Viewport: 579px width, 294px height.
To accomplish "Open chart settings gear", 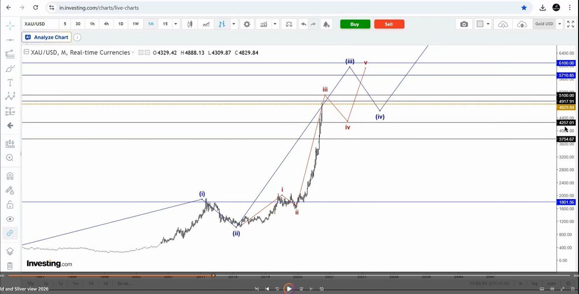I will (247, 24).
